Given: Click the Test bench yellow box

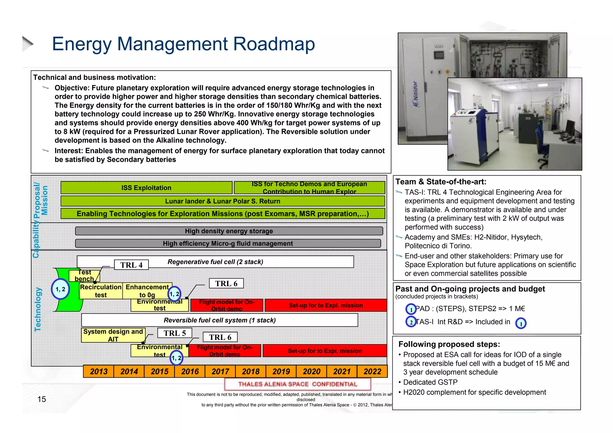Looking at the screenshot, I should coord(84,276).
